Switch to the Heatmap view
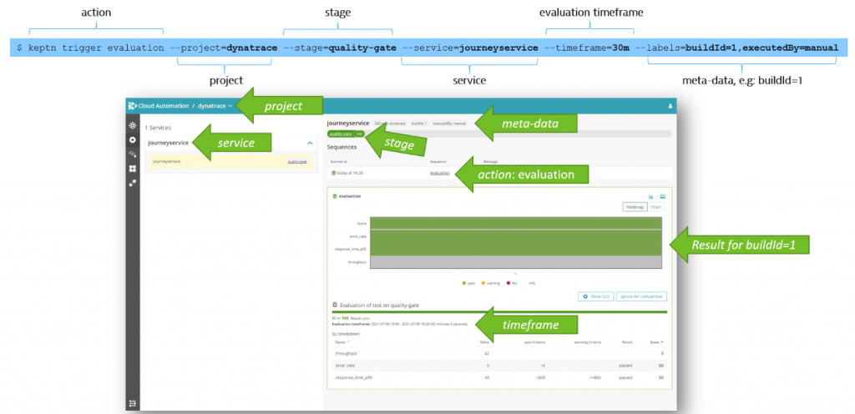This screenshot has width=855, height=414. [635, 207]
